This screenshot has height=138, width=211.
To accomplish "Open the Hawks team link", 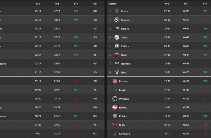I will 123,108.
